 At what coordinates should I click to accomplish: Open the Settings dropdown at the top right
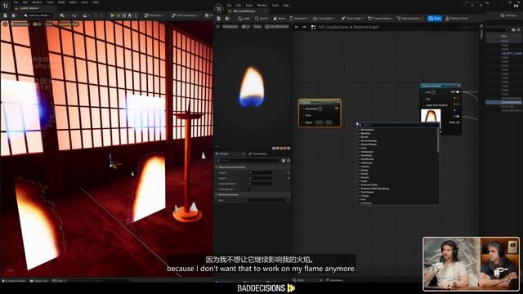509,16
